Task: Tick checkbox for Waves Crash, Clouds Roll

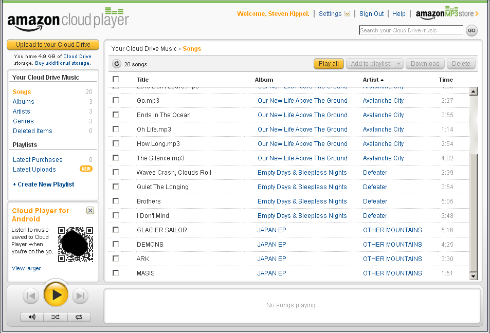Action: click(116, 172)
